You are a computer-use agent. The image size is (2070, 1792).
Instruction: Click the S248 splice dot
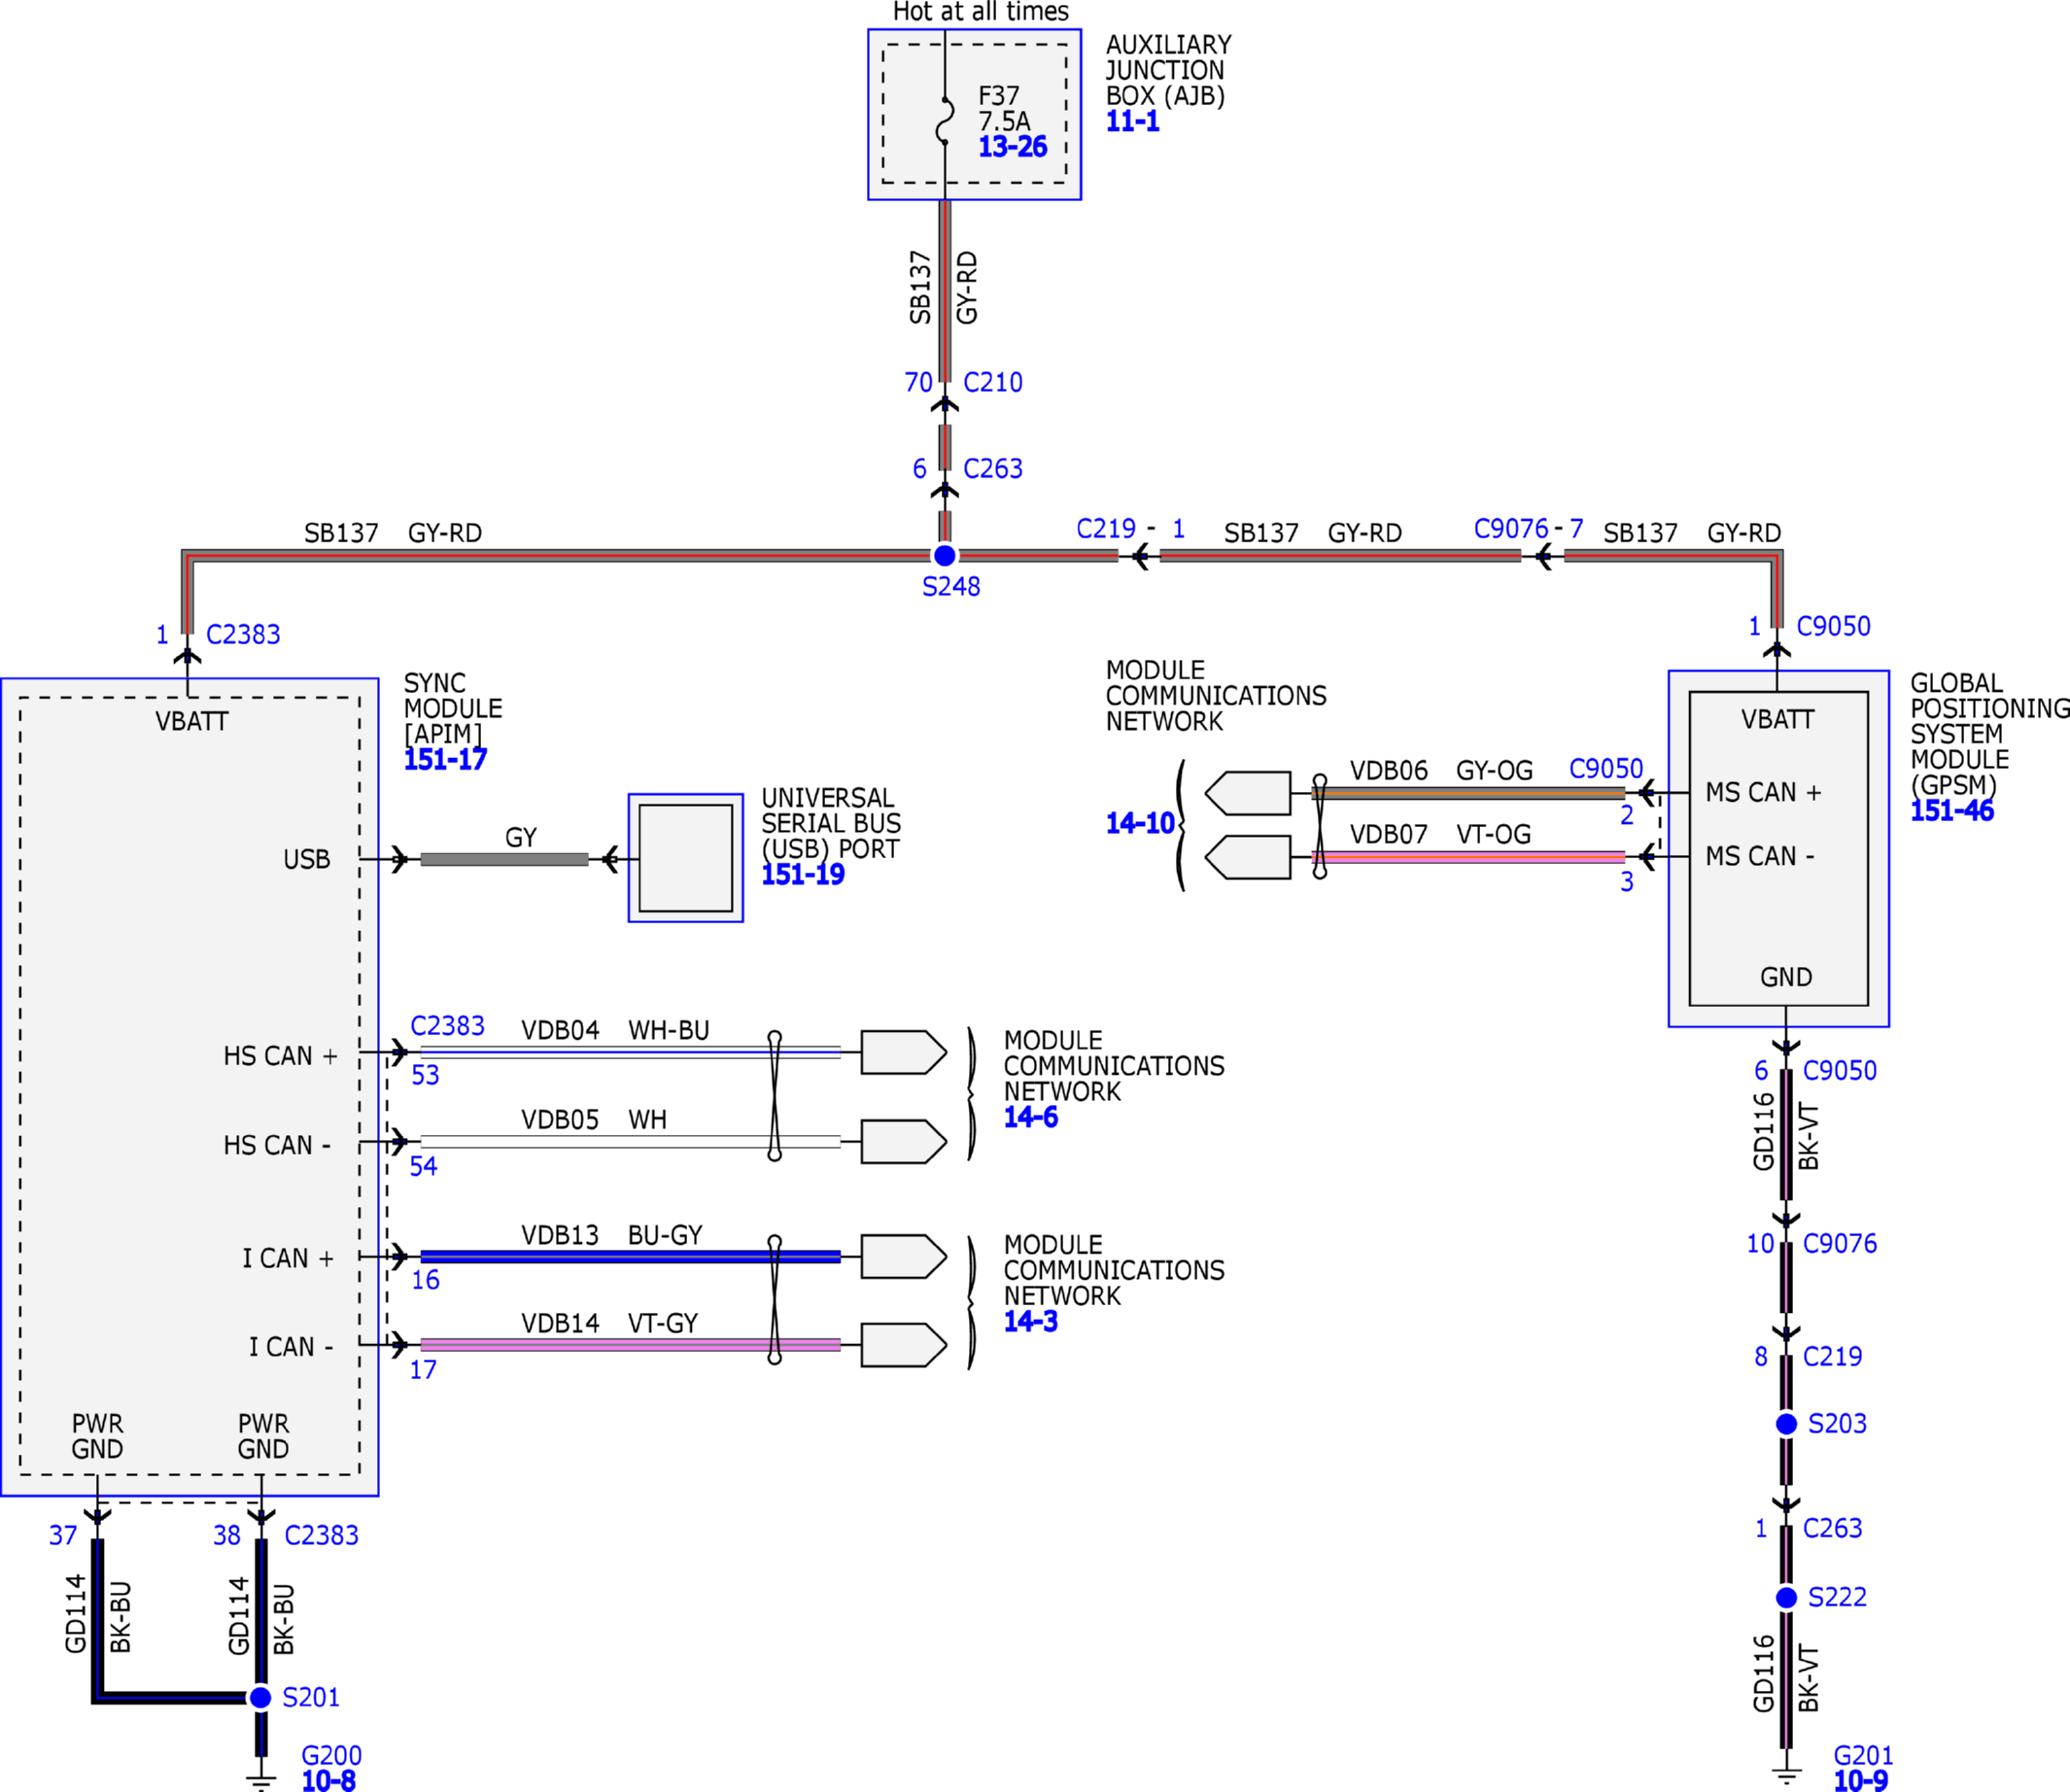pos(944,556)
